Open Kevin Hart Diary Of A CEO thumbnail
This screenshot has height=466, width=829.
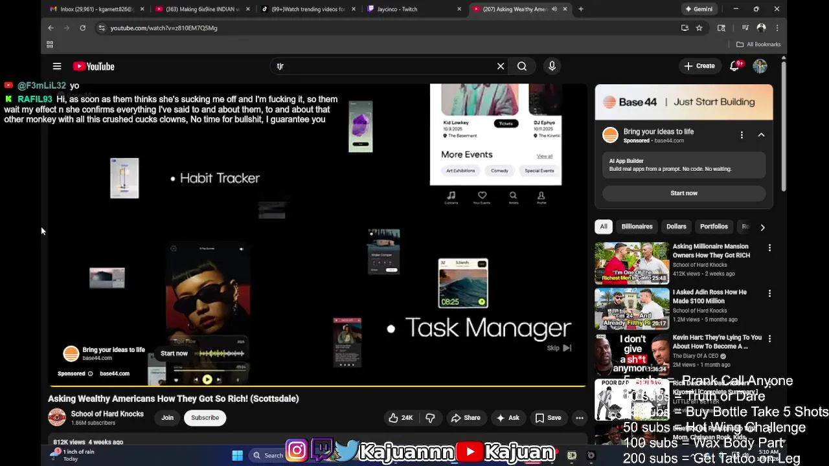(631, 355)
